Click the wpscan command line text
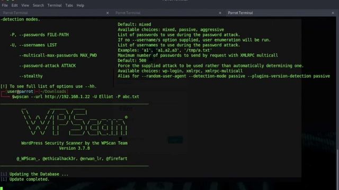The width and height of the screenshot is (339, 190). (75, 97)
